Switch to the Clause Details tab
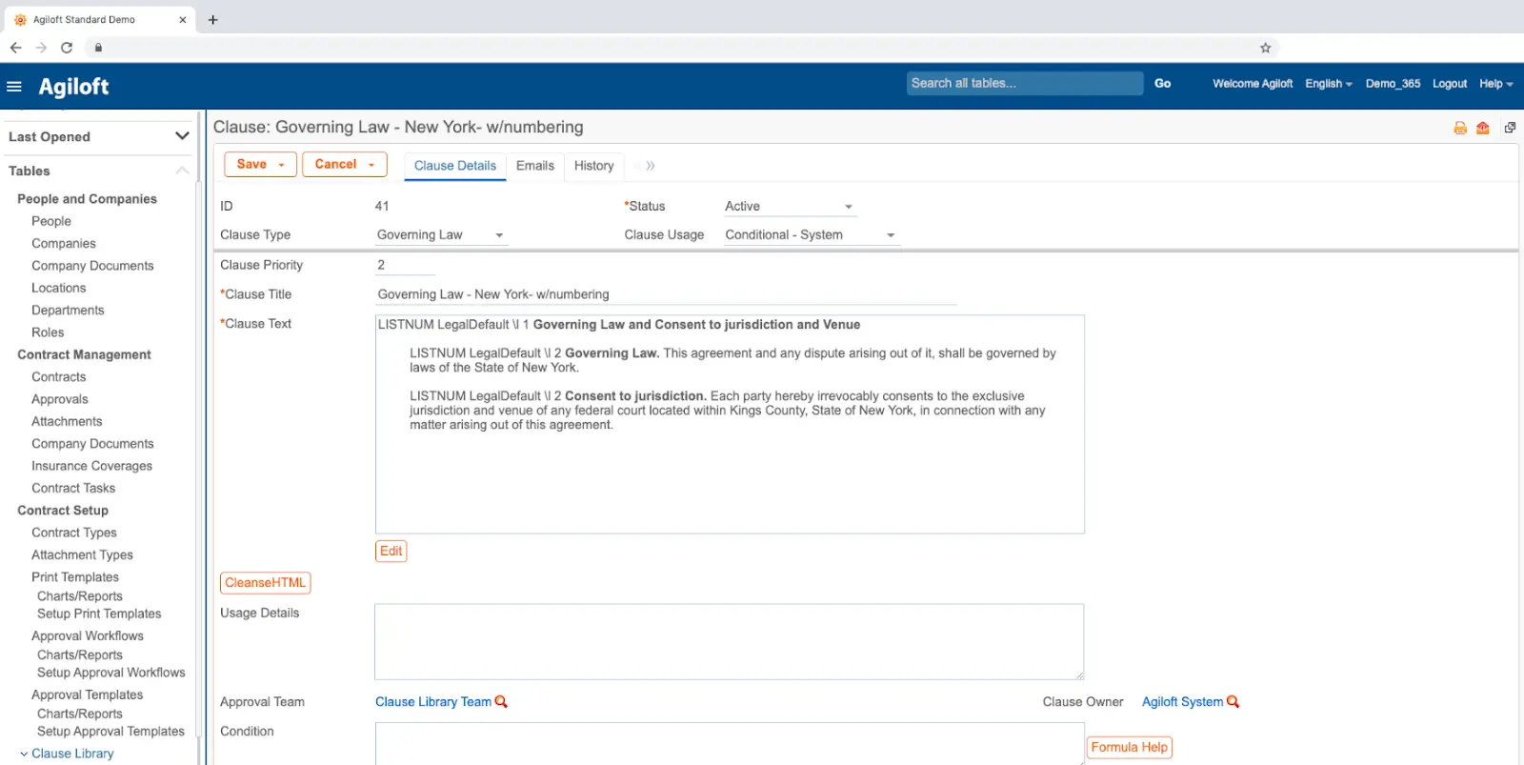Viewport: 1524px width, 765px height. [455, 166]
